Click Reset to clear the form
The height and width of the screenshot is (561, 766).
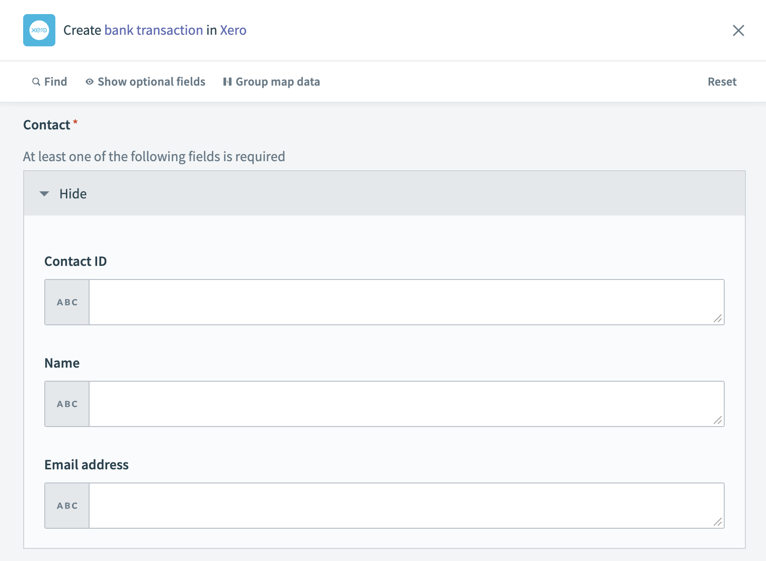(722, 81)
